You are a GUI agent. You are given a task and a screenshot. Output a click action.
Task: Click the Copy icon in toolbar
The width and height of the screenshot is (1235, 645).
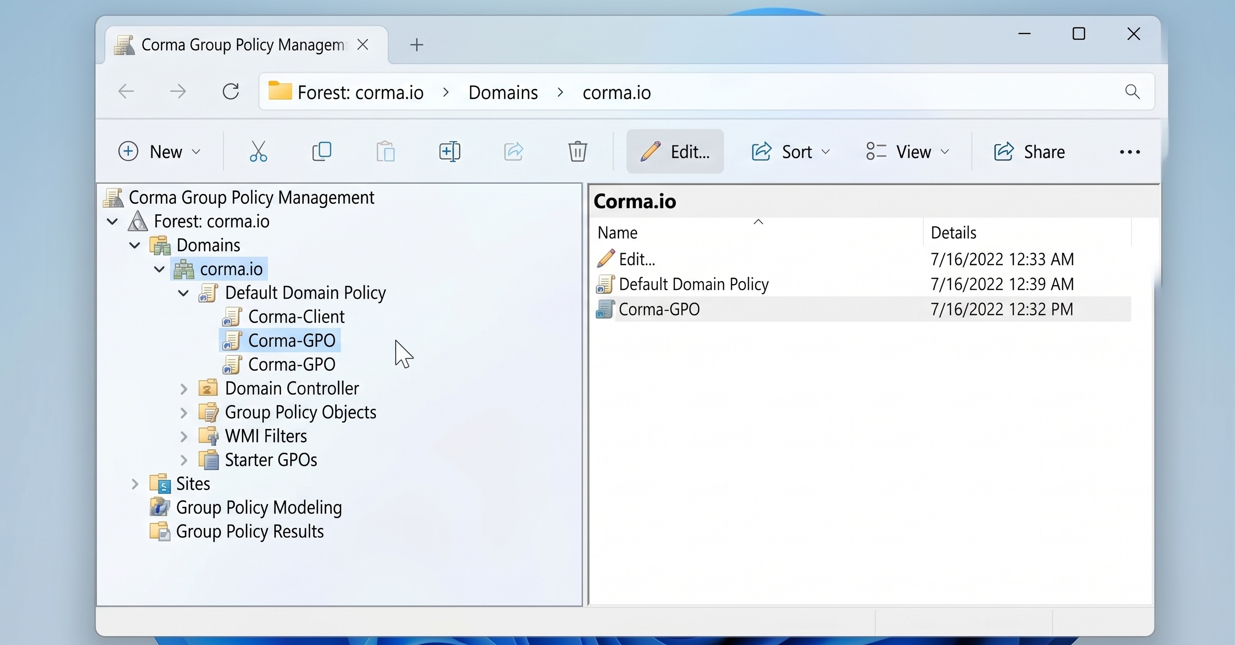point(322,152)
